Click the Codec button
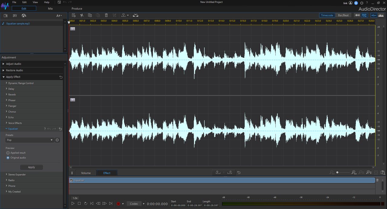 [x=134, y=204]
